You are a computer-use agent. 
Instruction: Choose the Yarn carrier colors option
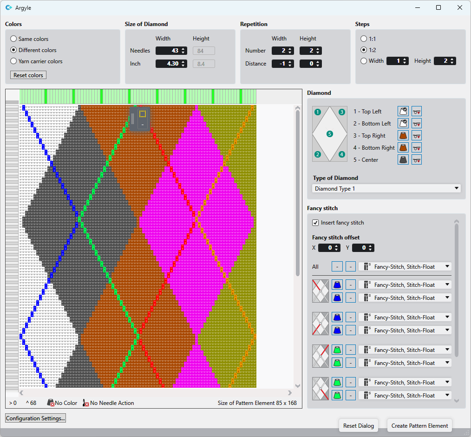coord(14,61)
